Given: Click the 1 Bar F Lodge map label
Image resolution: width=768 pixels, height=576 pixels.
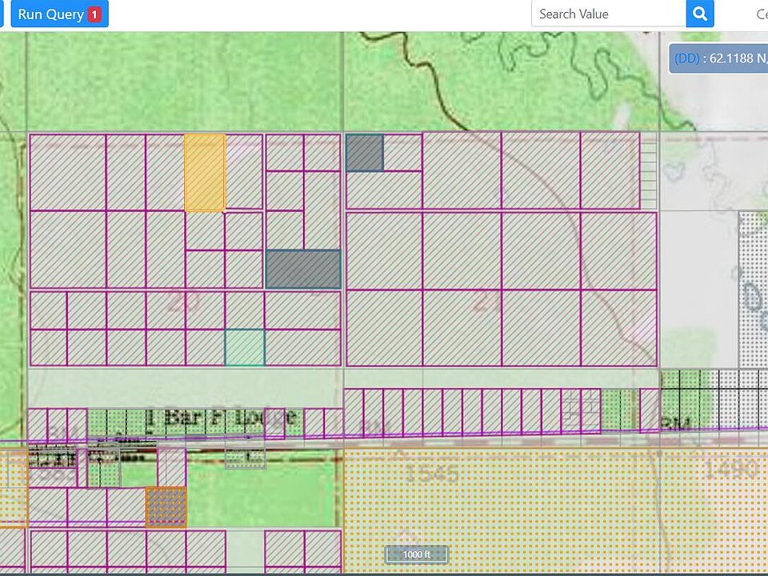Looking at the screenshot, I should pyautogui.click(x=221, y=417).
